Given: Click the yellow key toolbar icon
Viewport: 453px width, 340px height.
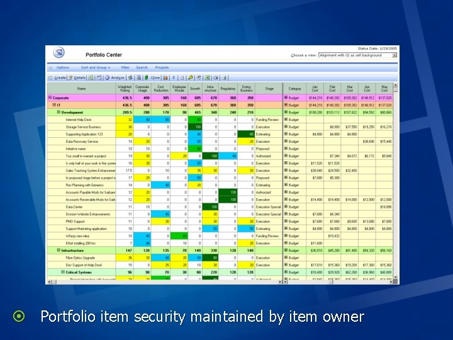Looking at the screenshot, I should [191, 78].
